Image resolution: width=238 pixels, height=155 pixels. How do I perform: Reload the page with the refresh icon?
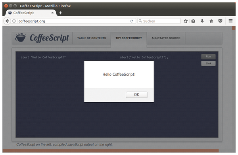click(132, 21)
